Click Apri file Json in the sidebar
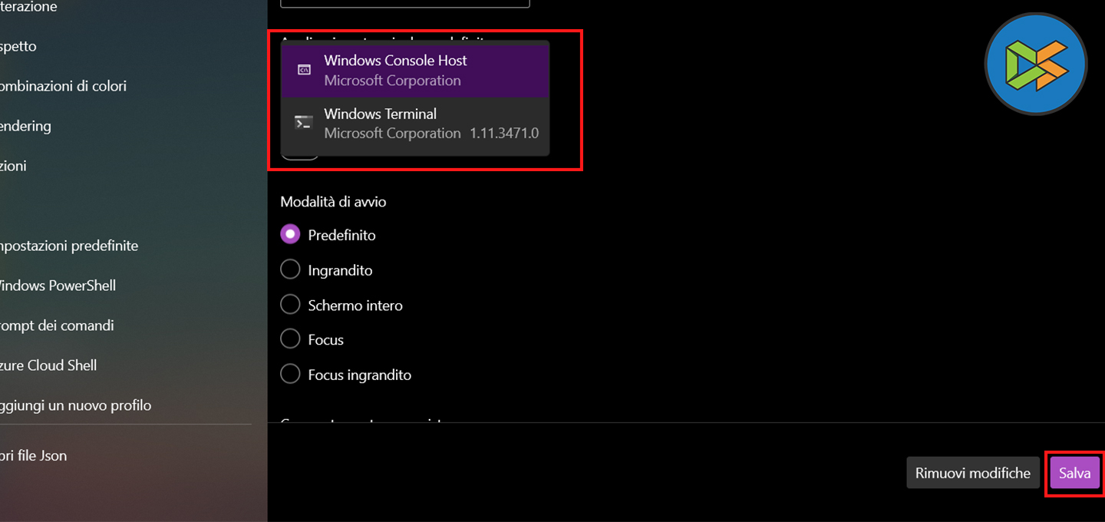Image resolution: width=1105 pixels, height=522 pixels. click(34, 455)
